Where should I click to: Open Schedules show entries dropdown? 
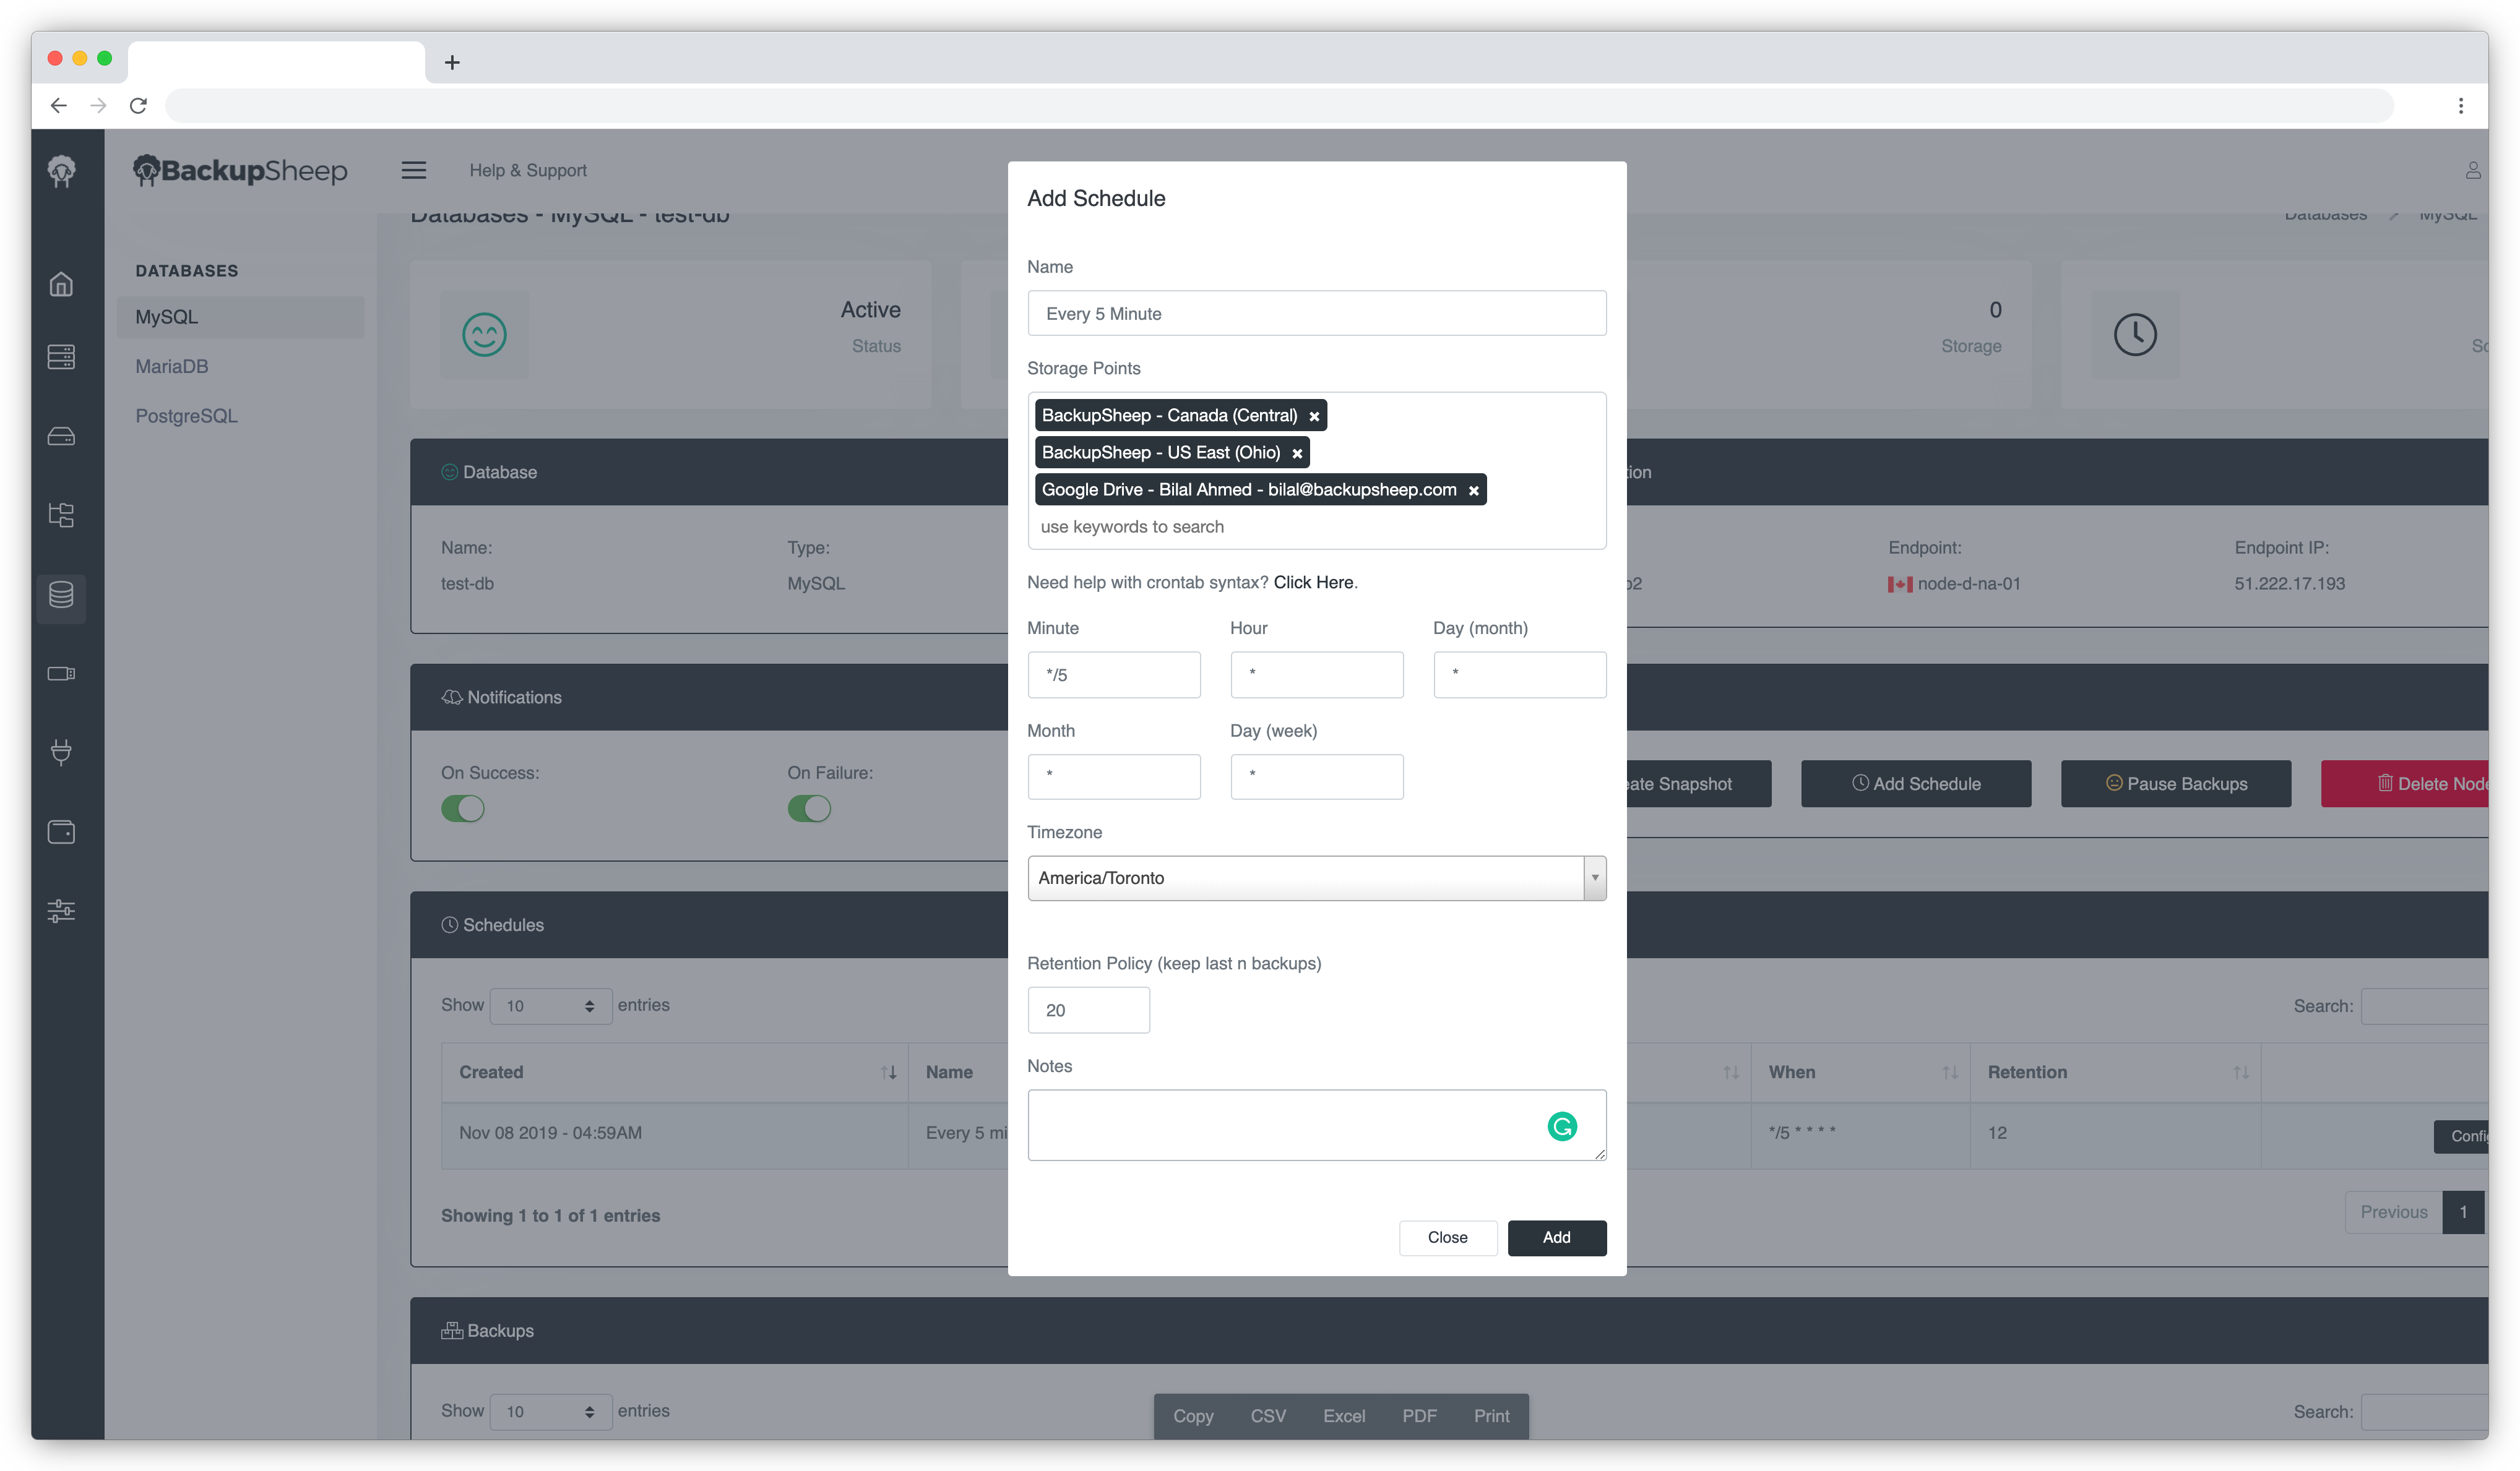tap(550, 1005)
